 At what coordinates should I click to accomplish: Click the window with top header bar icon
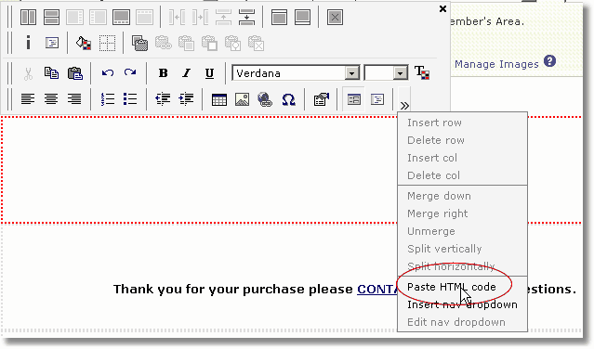[x=279, y=18]
